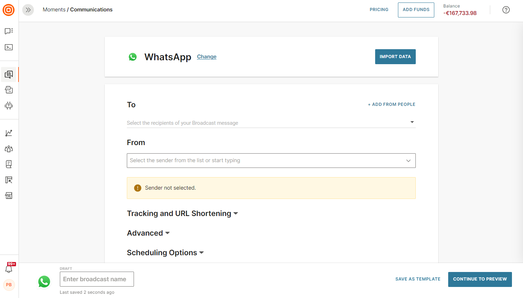Open the notifications bell with 99+ badge
The height and width of the screenshot is (298, 523).
tap(9, 269)
